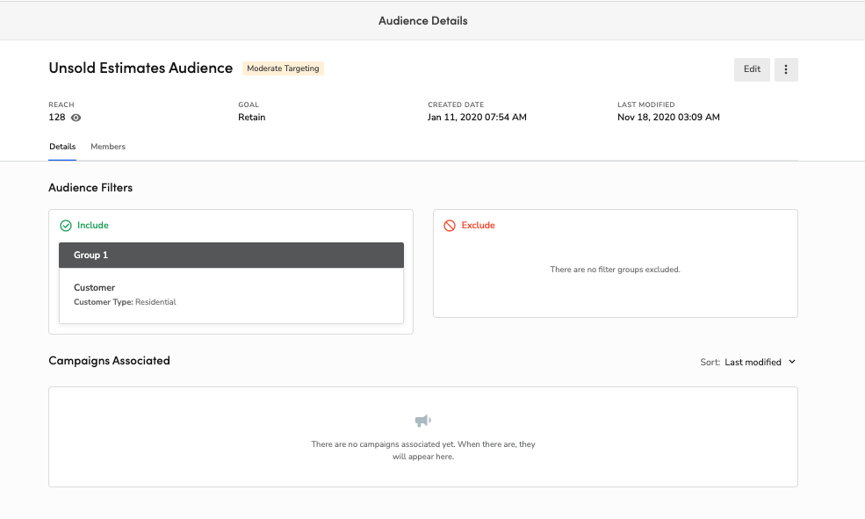Click the Retain goal value
Viewport: 865px width, 519px height.
[251, 117]
